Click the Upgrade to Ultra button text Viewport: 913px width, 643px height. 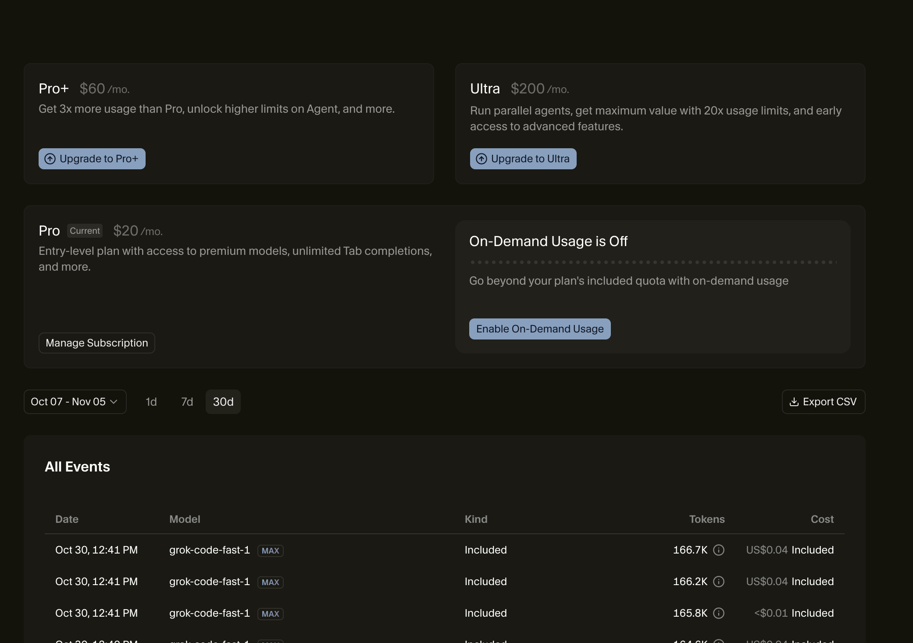point(530,159)
